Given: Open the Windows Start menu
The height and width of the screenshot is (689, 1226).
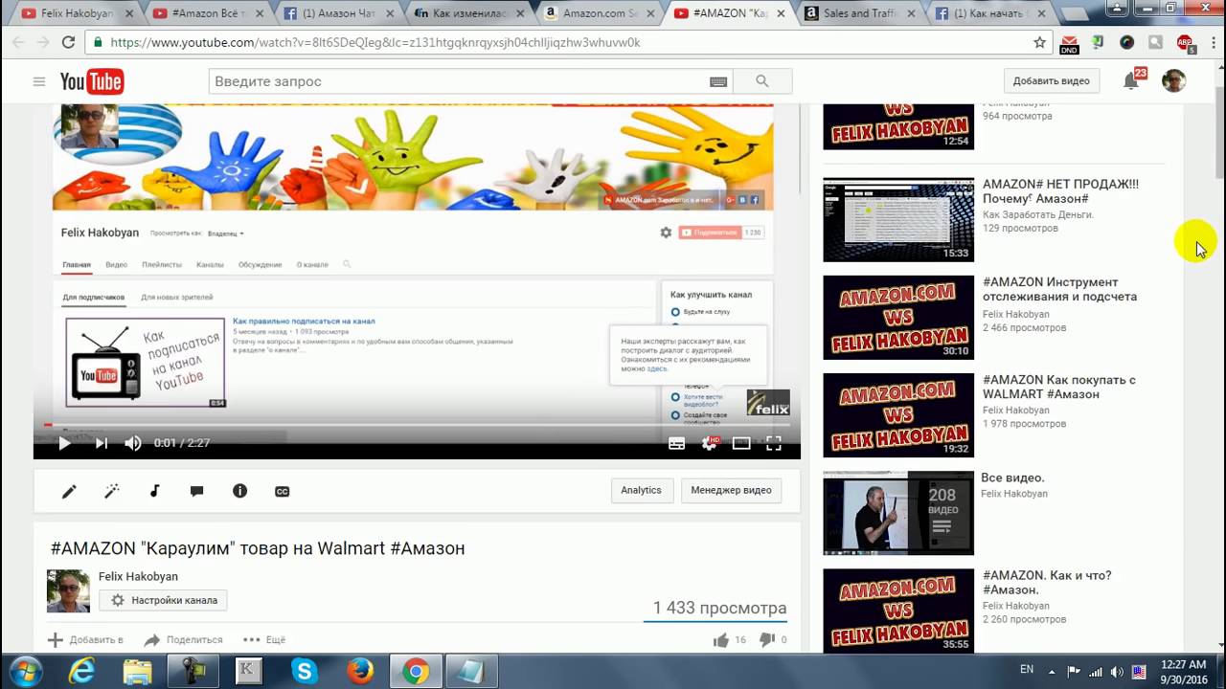Looking at the screenshot, I should coord(26,671).
